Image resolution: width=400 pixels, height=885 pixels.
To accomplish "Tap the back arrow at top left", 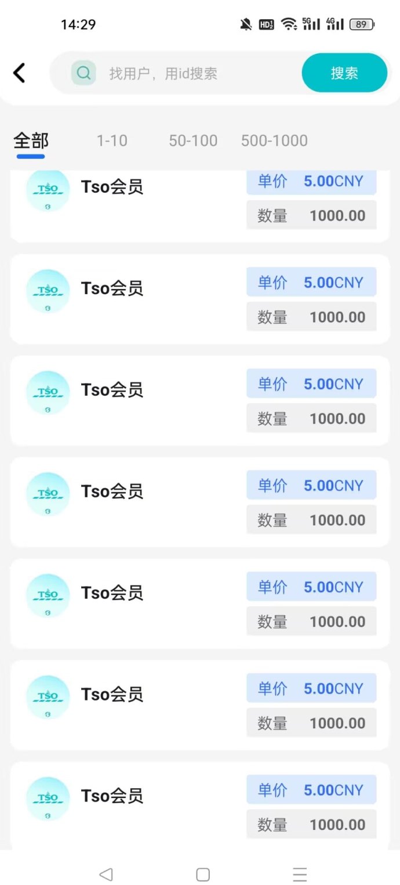I will pos(19,73).
